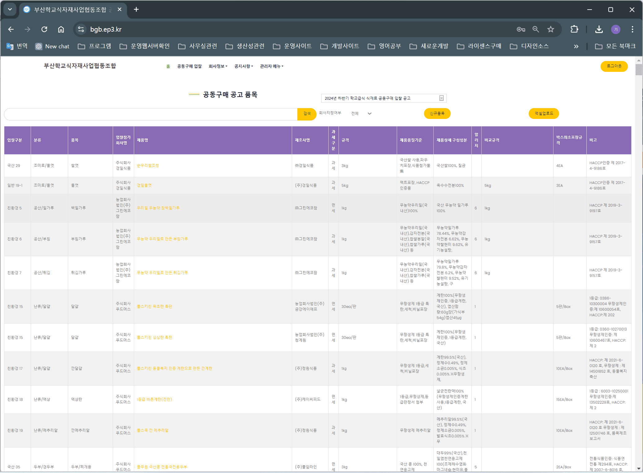
Task: Bookmark this page with the star icon
Action: [x=551, y=29]
